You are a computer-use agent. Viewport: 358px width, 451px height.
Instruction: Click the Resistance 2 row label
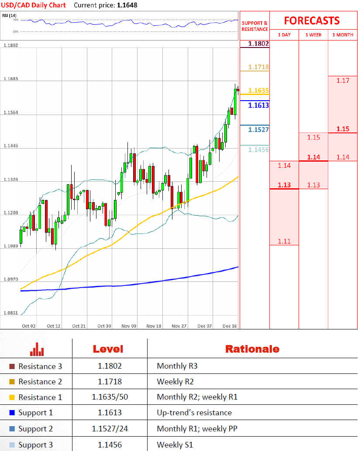(40, 382)
